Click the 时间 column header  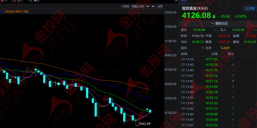click(184, 54)
